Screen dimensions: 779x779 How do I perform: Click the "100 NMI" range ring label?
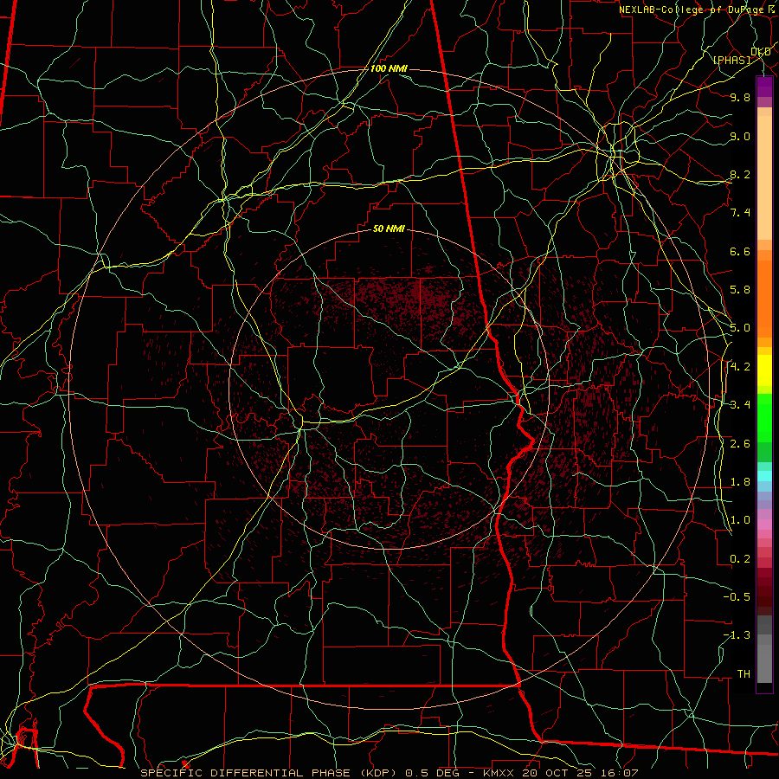pos(389,68)
